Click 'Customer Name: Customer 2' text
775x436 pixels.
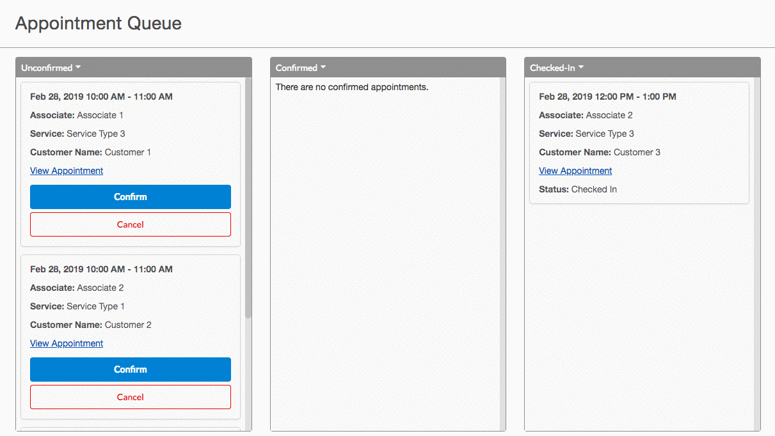coord(91,325)
